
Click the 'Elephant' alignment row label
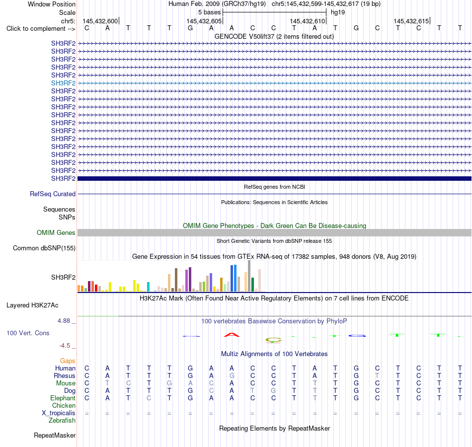pos(63,398)
